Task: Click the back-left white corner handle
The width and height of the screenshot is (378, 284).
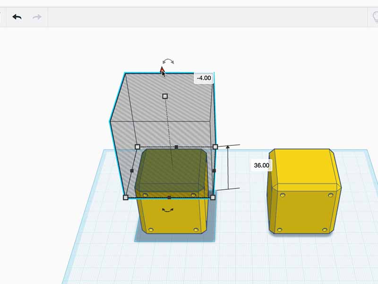Action: (137, 147)
